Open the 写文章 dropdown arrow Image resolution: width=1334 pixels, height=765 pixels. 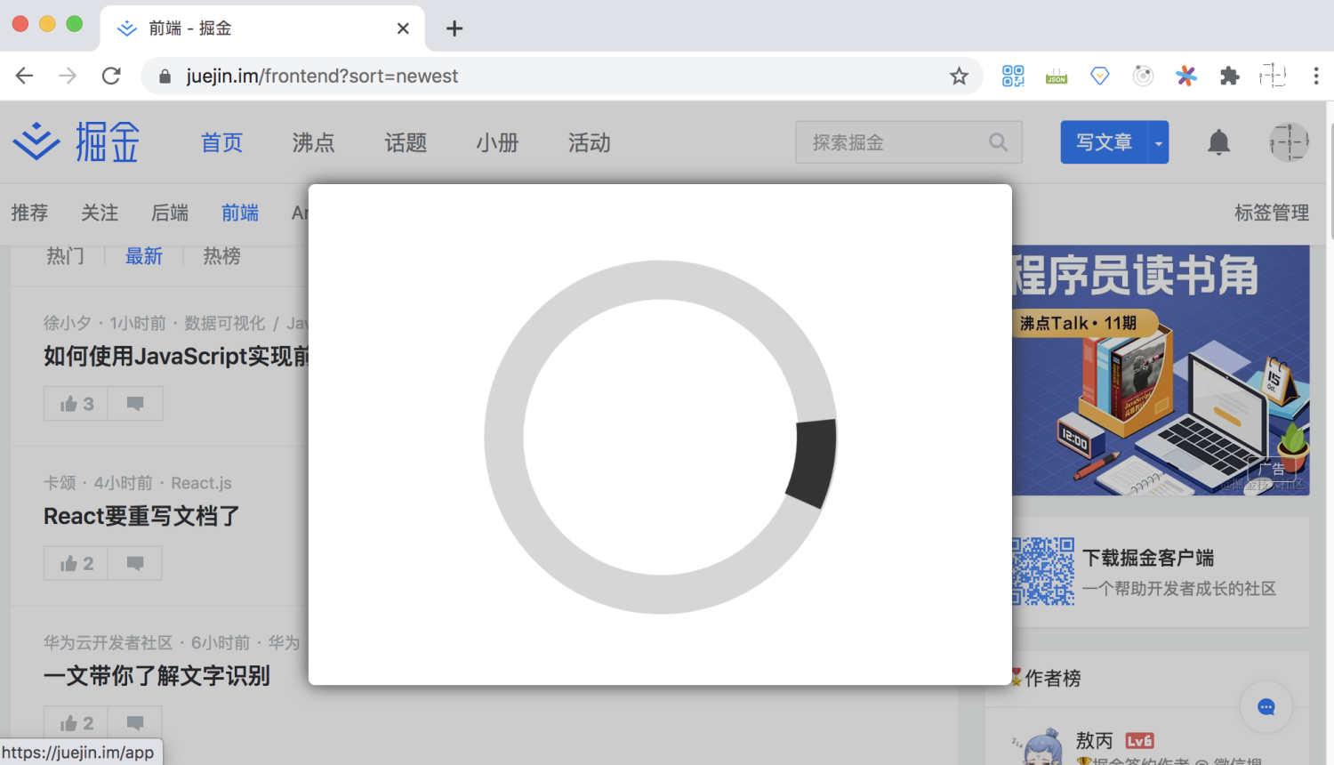tap(1158, 142)
